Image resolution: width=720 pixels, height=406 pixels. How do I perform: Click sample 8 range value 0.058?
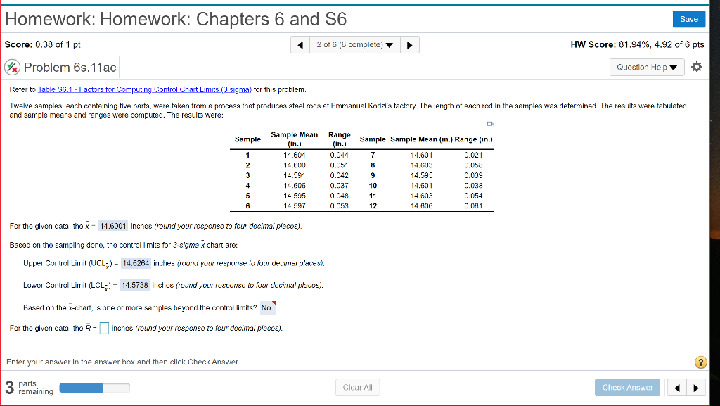(473, 165)
